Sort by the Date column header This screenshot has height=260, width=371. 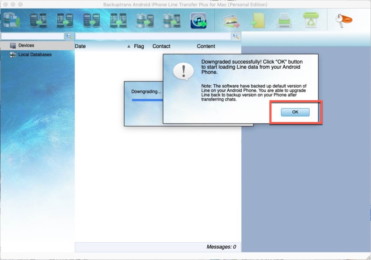coord(80,46)
